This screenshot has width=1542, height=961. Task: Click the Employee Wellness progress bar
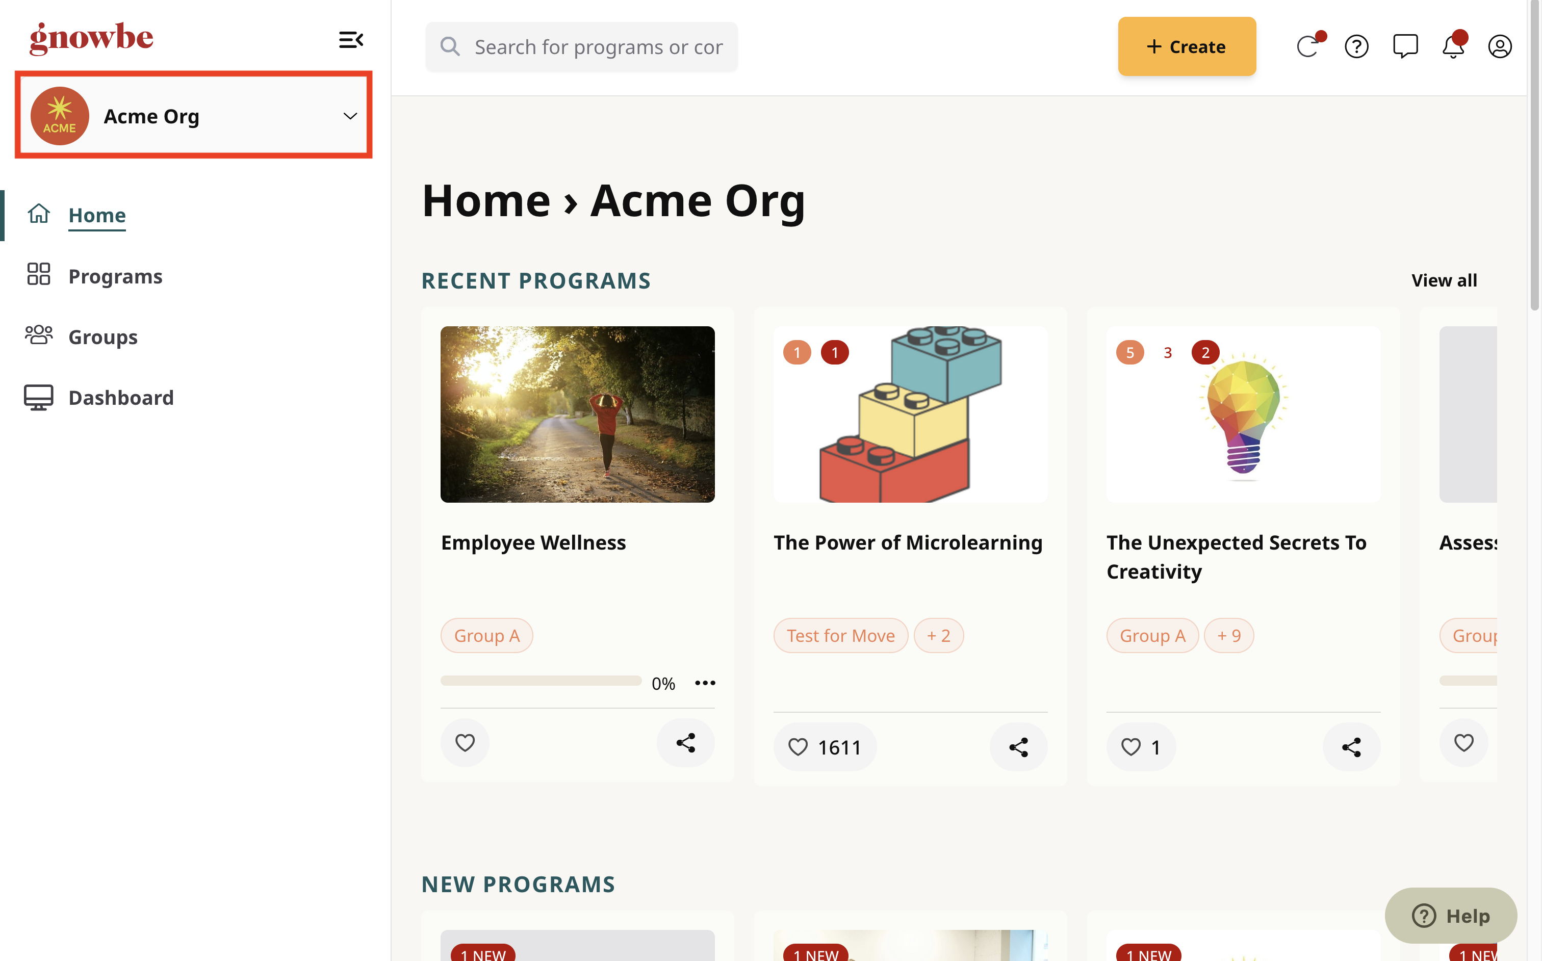pyautogui.click(x=541, y=681)
